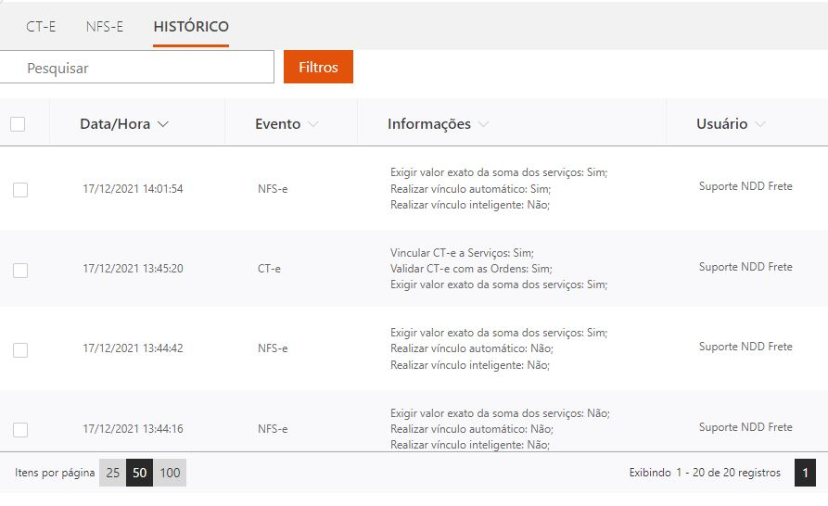Viewport: 828px width, 506px height.
Task: Select the HISTÓRICO tab
Action: tap(191, 27)
